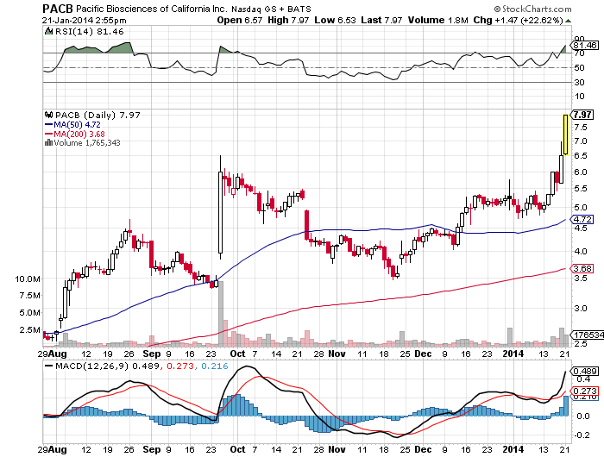Click the RSI 70 level axis label
Screen dimensions: 604x457
(x=579, y=53)
